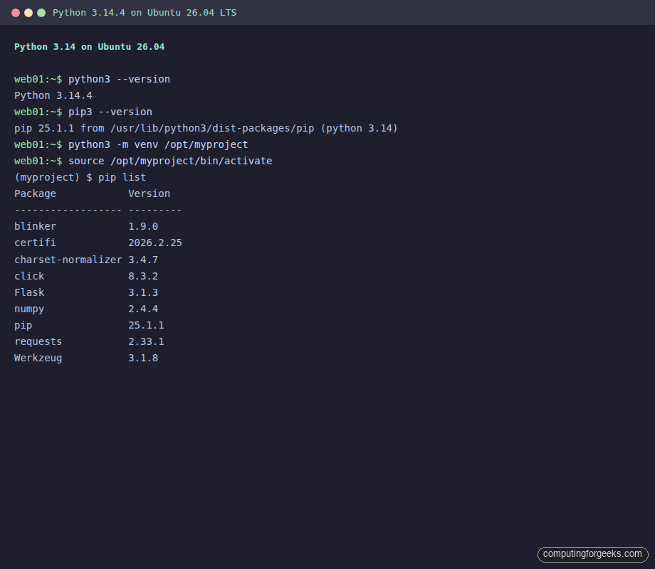The image size is (655, 569).
Task: Select the pip entry in the package list
Action: click(x=23, y=325)
